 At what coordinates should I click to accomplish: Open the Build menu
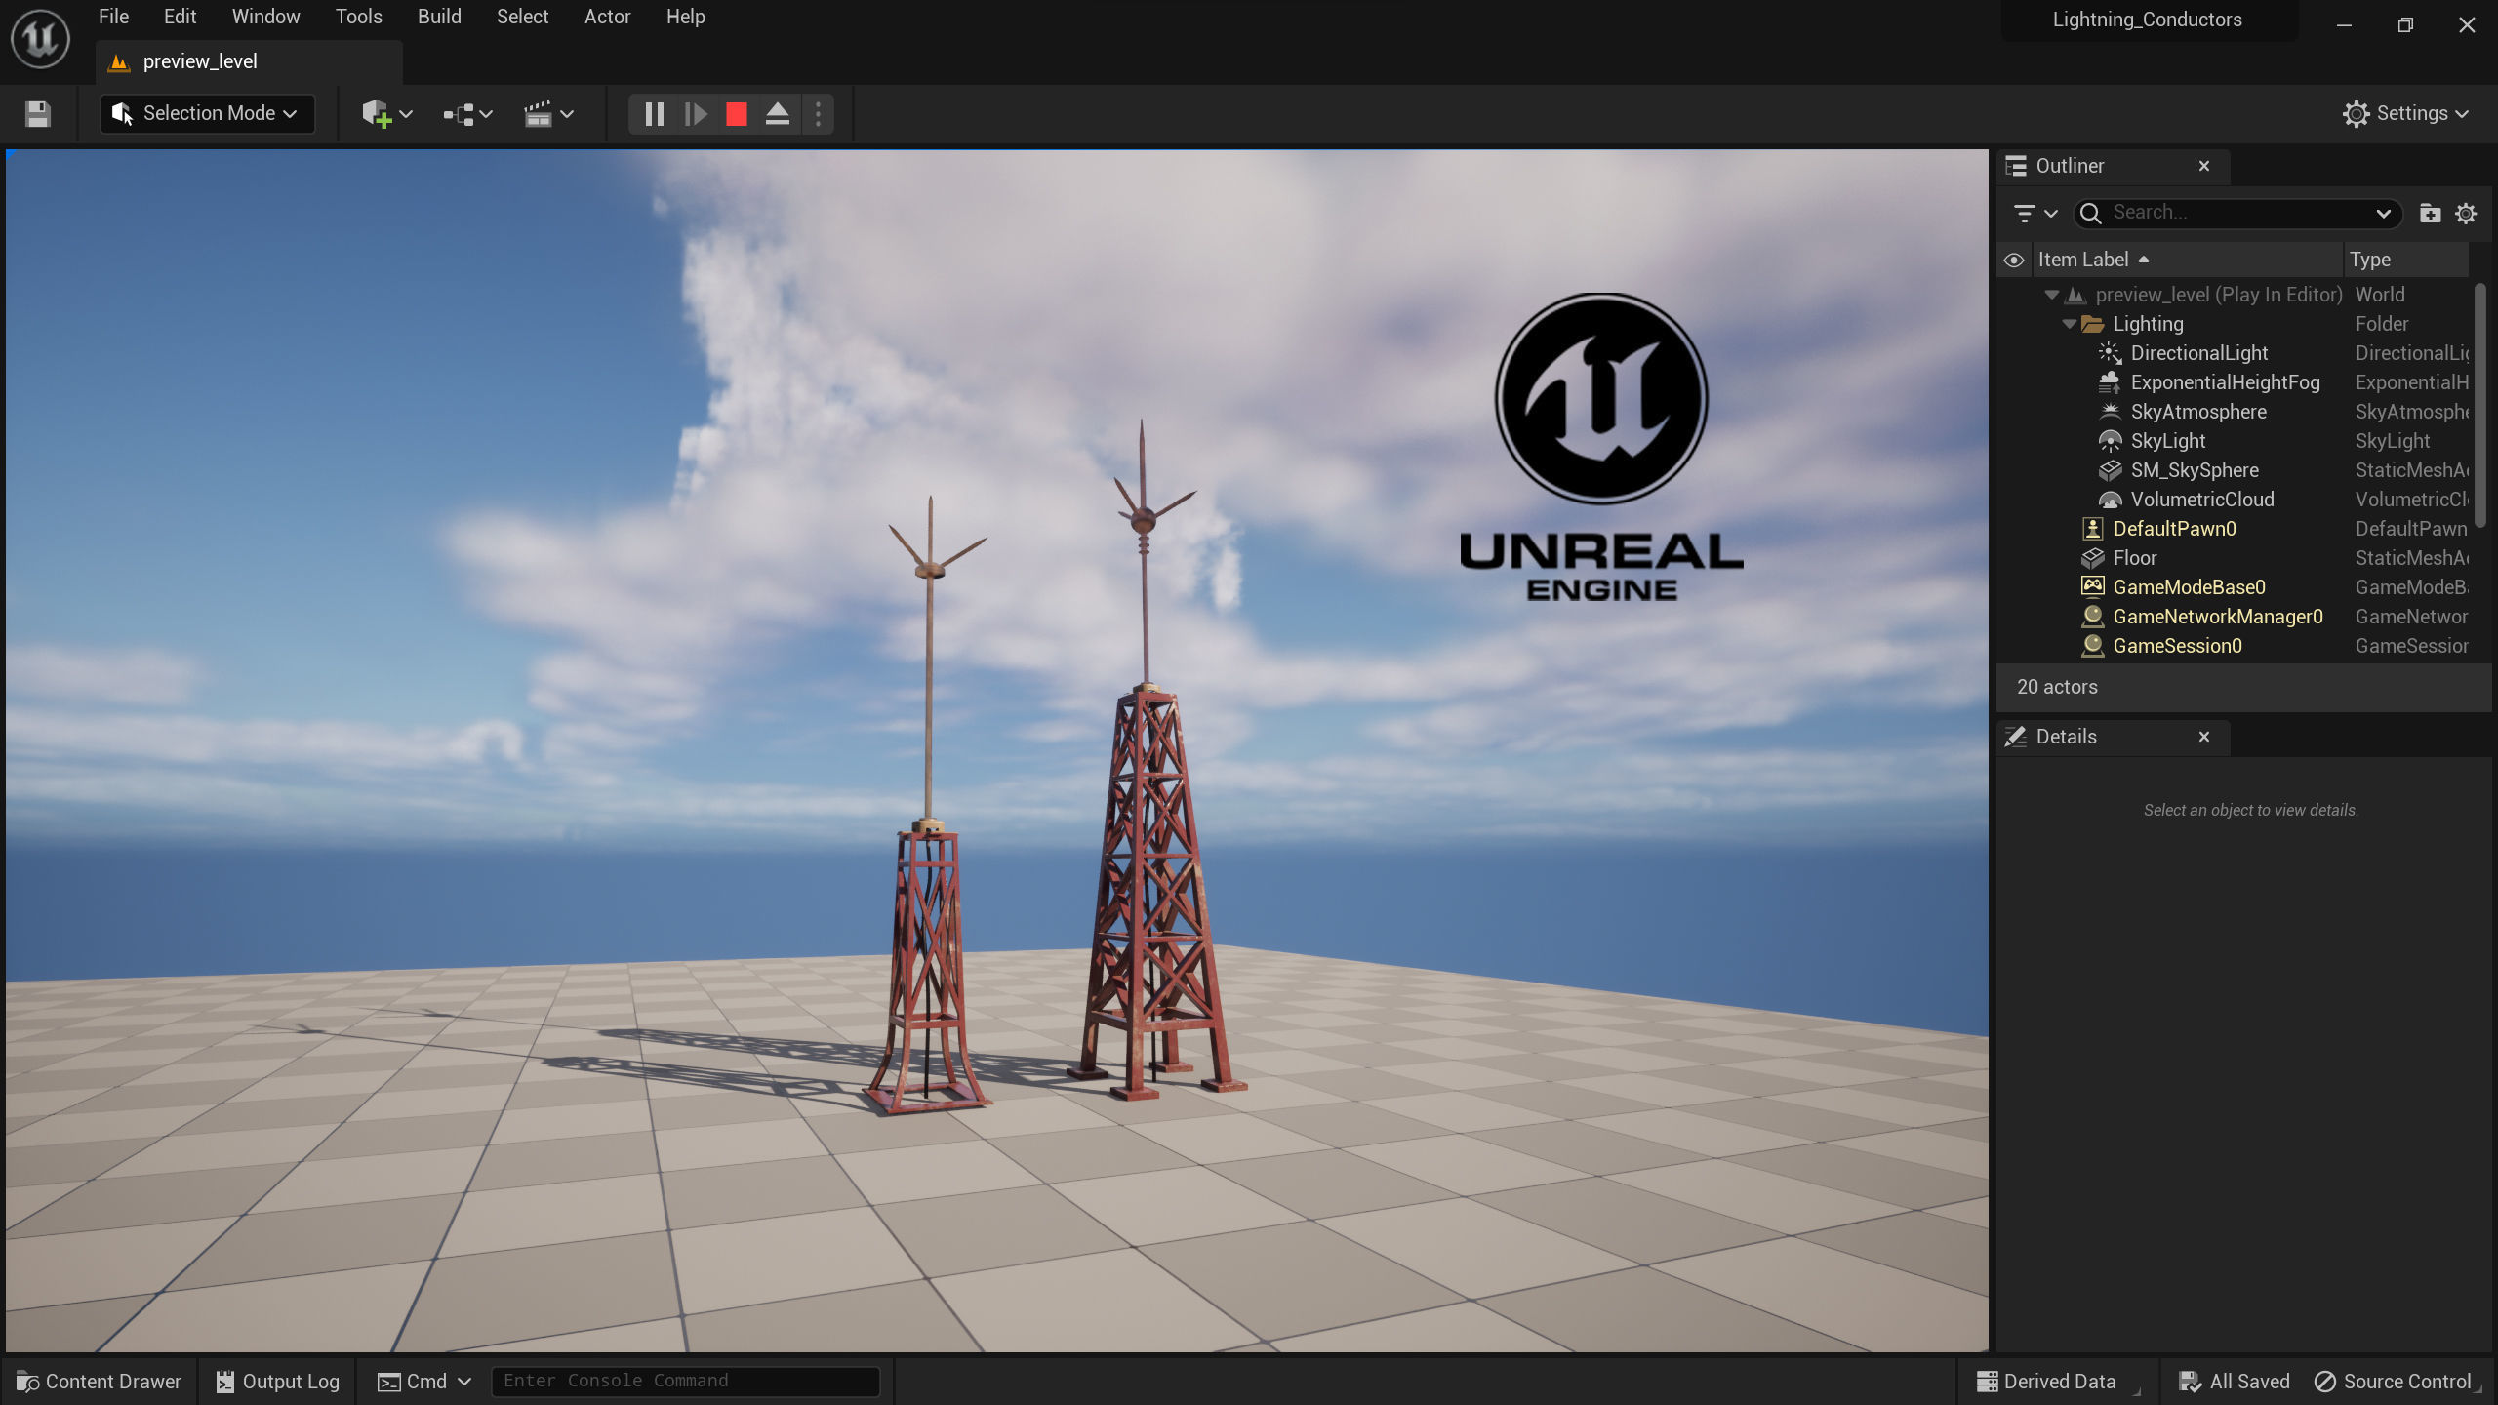tap(439, 17)
